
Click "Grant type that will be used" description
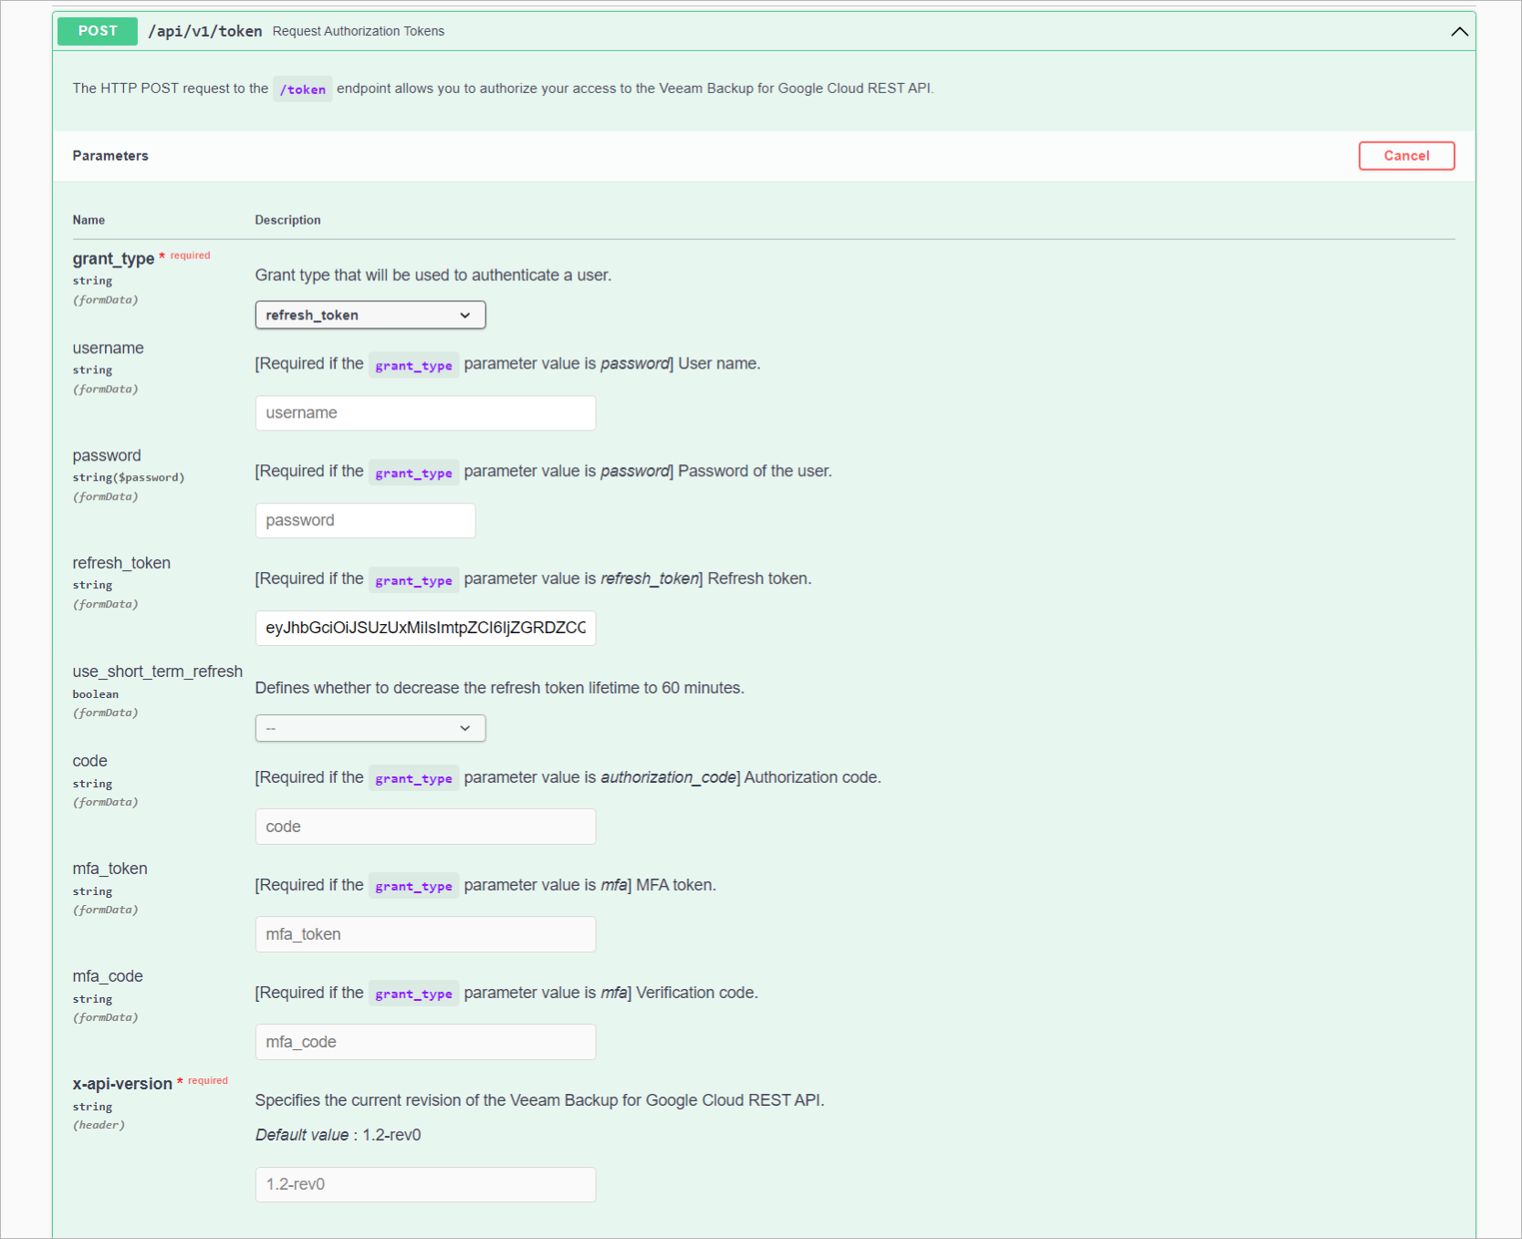coord(433,276)
